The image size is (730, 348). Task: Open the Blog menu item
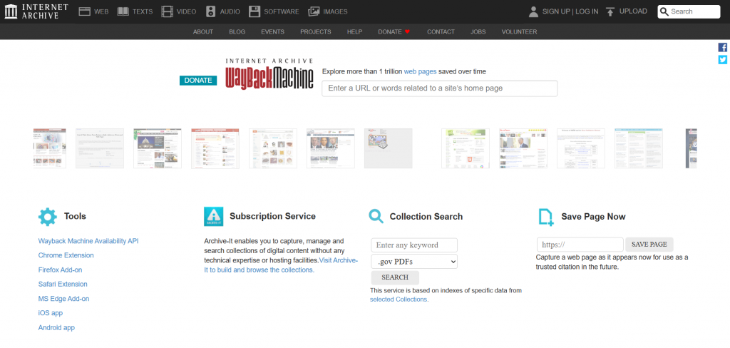(237, 32)
